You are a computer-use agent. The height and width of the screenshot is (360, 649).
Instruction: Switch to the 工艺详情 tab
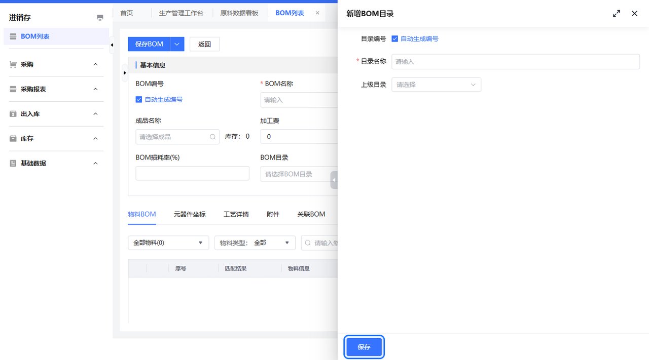click(236, 214)
